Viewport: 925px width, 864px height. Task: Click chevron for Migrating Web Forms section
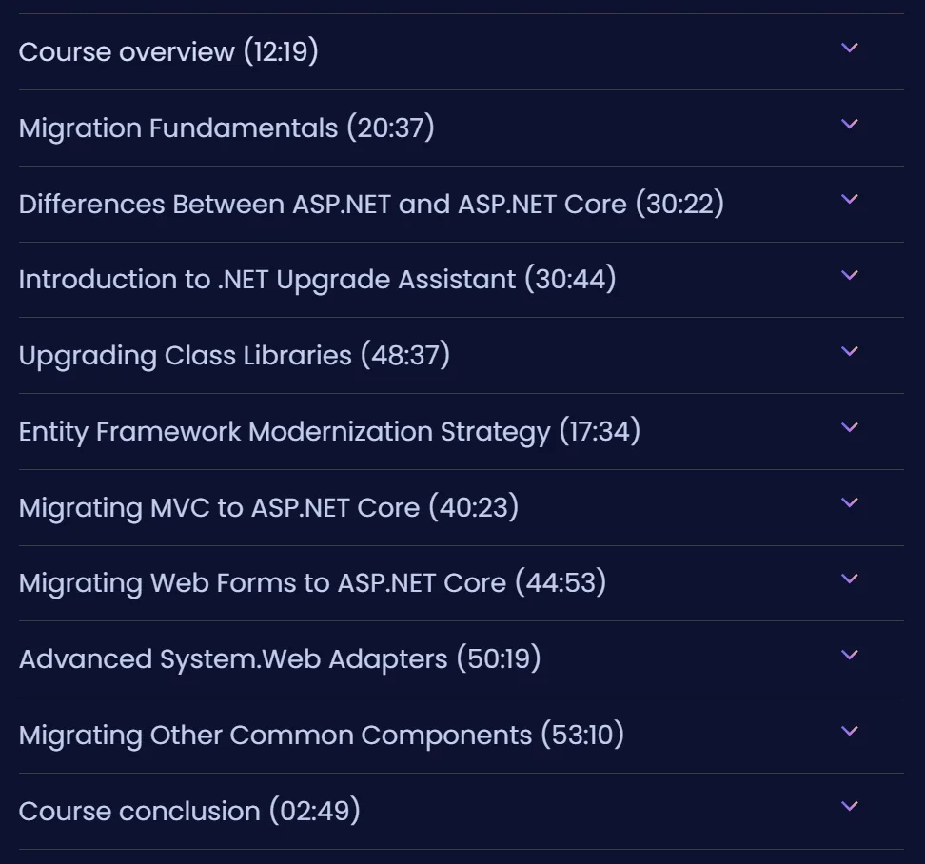coord(849,579)
